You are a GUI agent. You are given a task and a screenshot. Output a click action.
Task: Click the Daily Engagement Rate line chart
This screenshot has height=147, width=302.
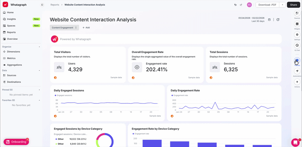224,106
